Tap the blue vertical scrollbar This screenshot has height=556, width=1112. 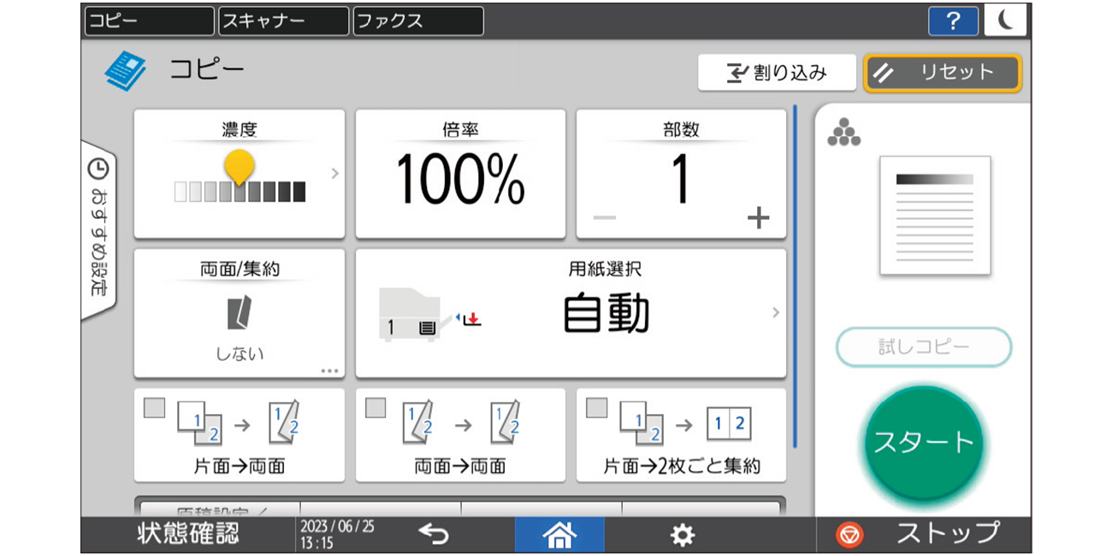[x=796, y=276]
